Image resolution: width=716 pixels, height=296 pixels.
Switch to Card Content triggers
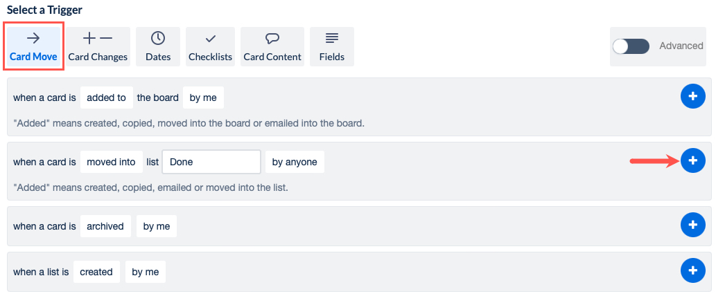(x=272, y=46)
